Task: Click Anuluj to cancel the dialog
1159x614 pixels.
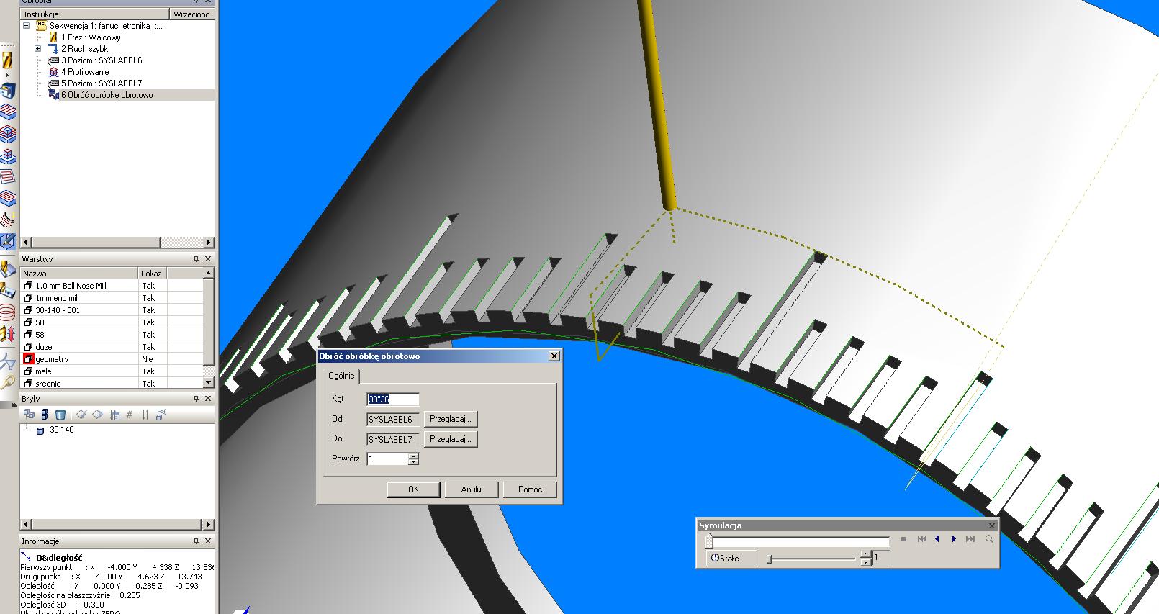Action: (x=472, y=489)
